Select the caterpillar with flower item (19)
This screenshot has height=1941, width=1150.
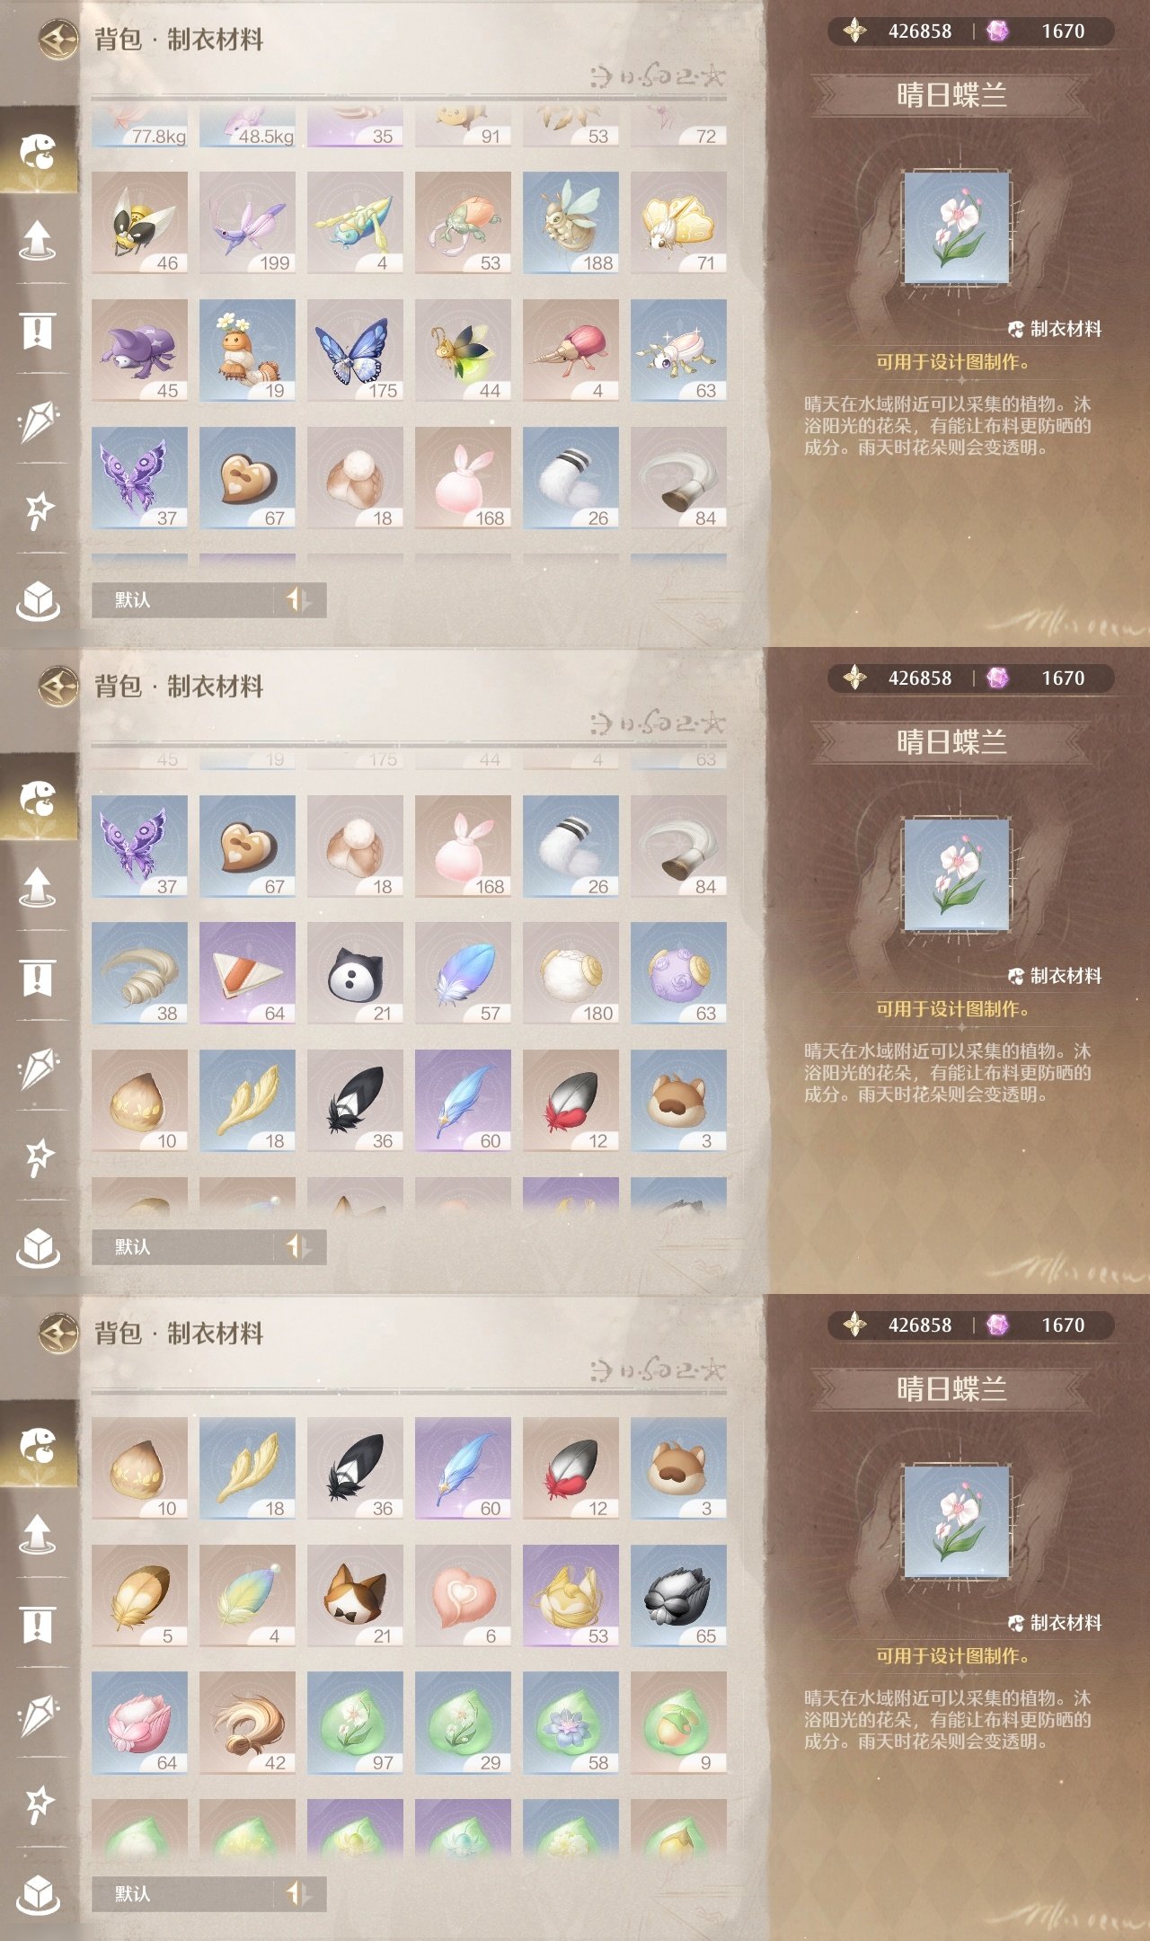point(247,350)
